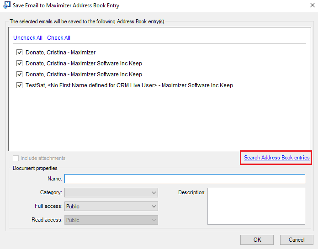
Task: Select the TestSat No First Name entry text
Action: (129, 85)
